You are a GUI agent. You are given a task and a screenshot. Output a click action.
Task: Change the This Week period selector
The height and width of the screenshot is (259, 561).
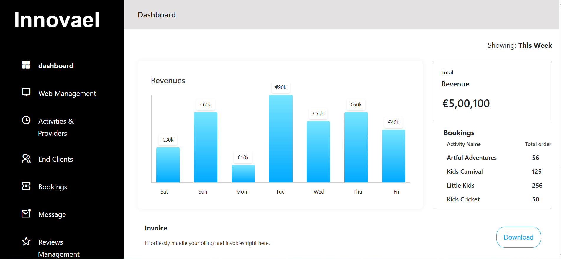(x=535, y=45)
